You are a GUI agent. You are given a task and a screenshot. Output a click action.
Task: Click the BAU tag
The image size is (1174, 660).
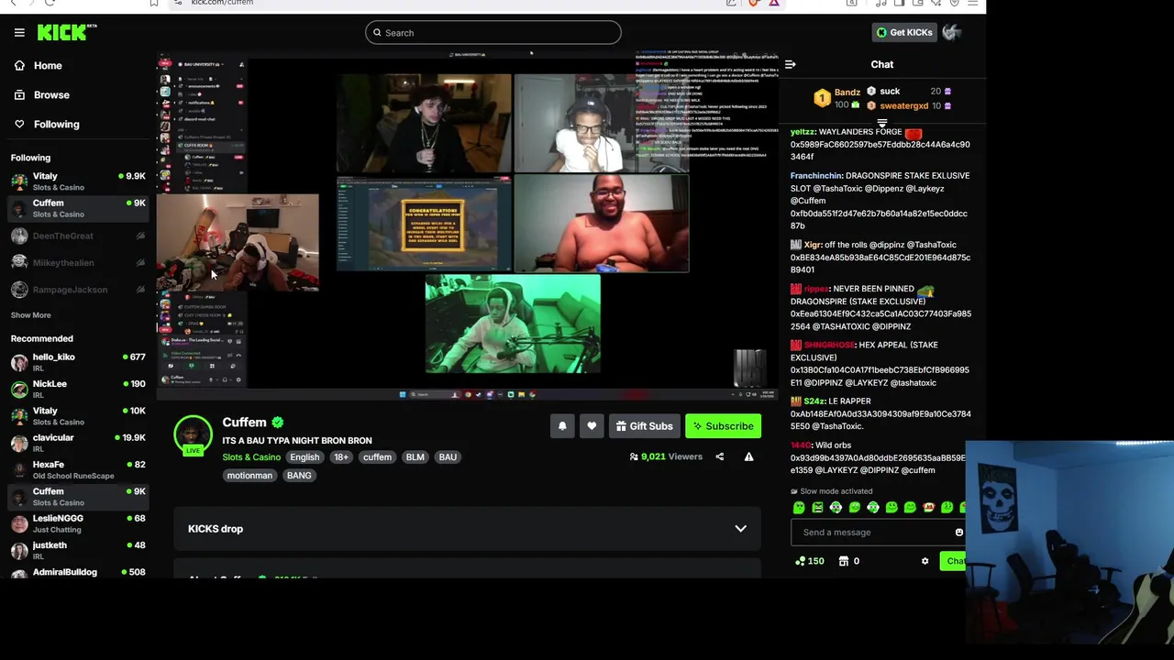click(x=448, y=457)
